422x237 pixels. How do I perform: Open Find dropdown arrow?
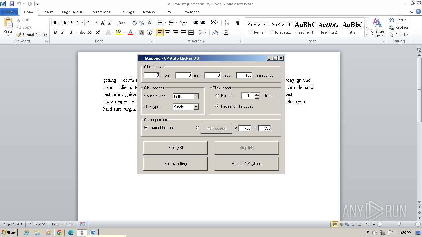point(405,20)
